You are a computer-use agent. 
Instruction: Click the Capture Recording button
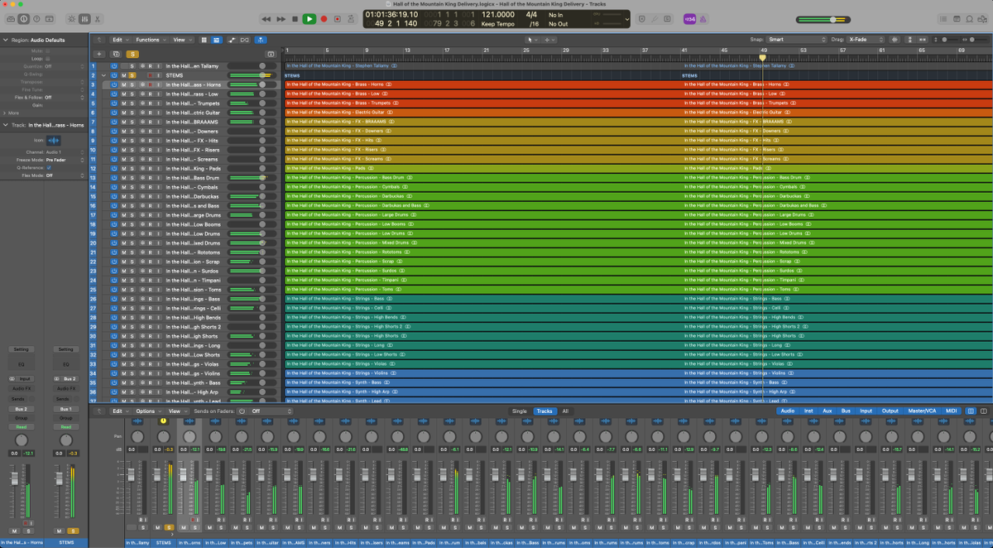pyautogui.click(x=338, y=19)
